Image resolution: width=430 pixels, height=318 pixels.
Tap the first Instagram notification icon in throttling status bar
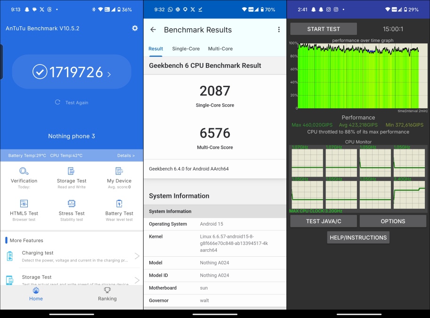(x=328, y=9)
